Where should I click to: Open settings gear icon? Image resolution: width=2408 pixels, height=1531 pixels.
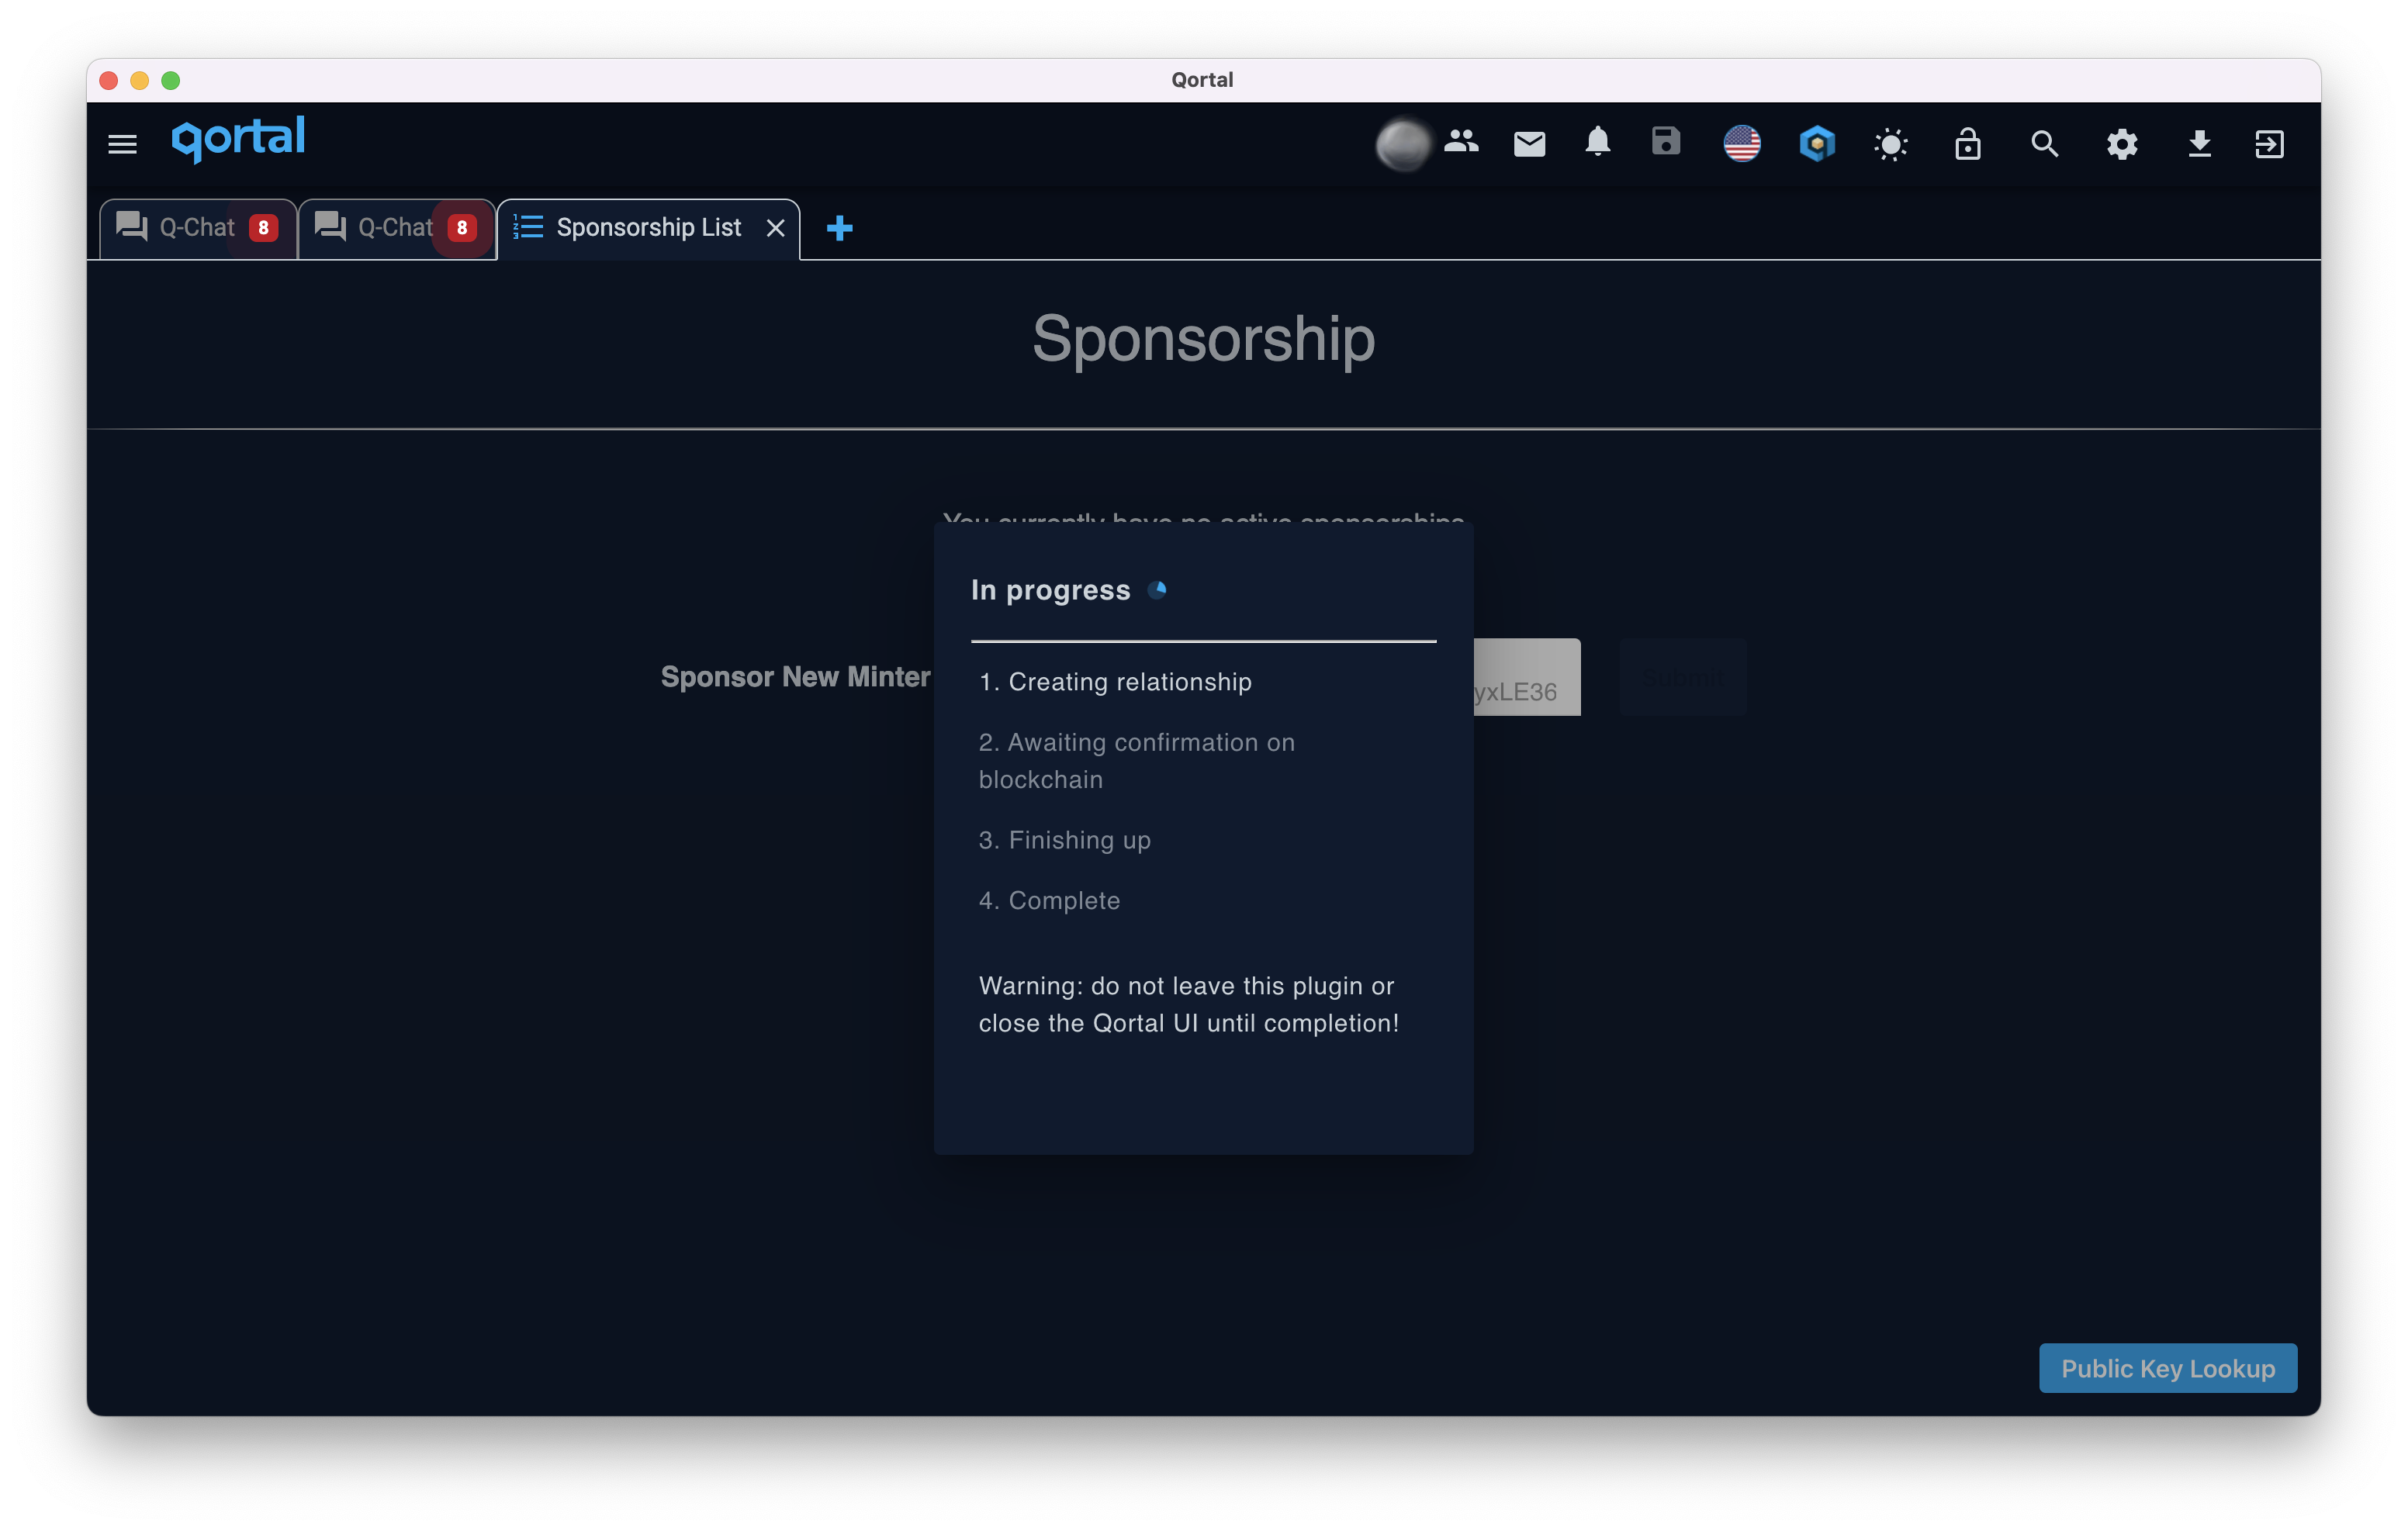point(2121,144)
